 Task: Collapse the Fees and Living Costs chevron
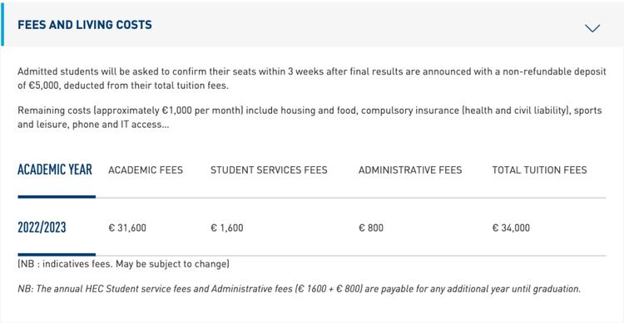coord(592,28)
